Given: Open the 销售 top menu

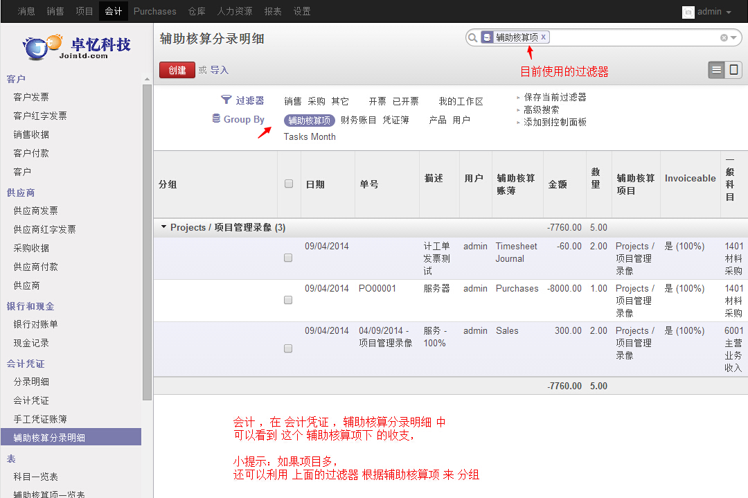Looking at the screenshot, I should [55, 11].
